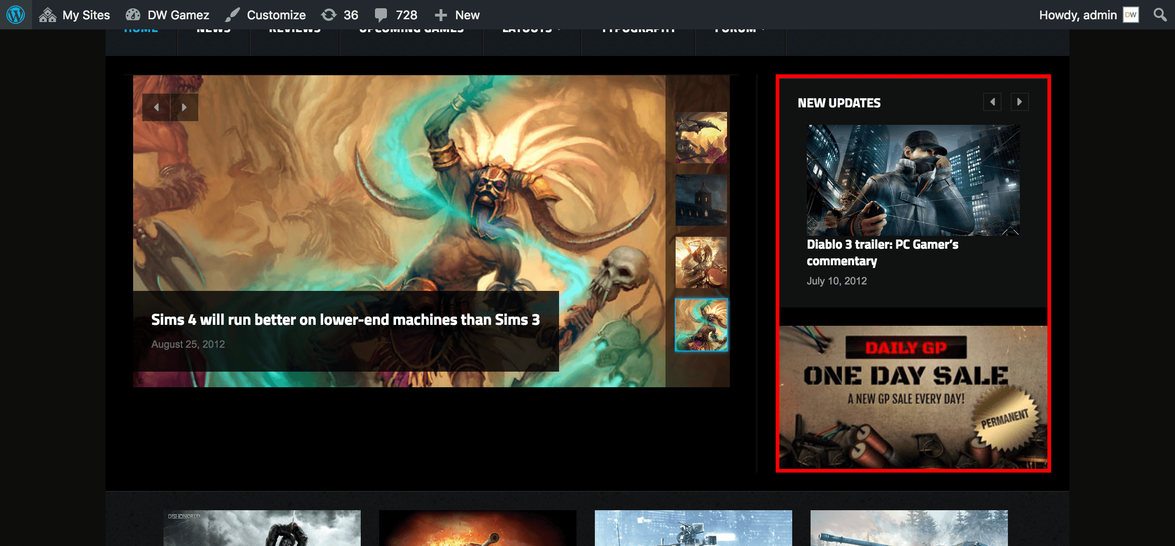
Task: Click the August 25, 2012 date
Action: click(x=188, y=344)
